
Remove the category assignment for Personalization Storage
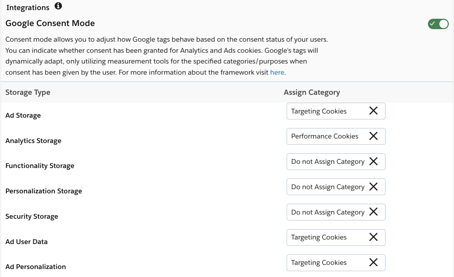373,187
